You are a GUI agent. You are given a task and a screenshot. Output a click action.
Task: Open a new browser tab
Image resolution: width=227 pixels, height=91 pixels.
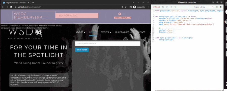33,3
